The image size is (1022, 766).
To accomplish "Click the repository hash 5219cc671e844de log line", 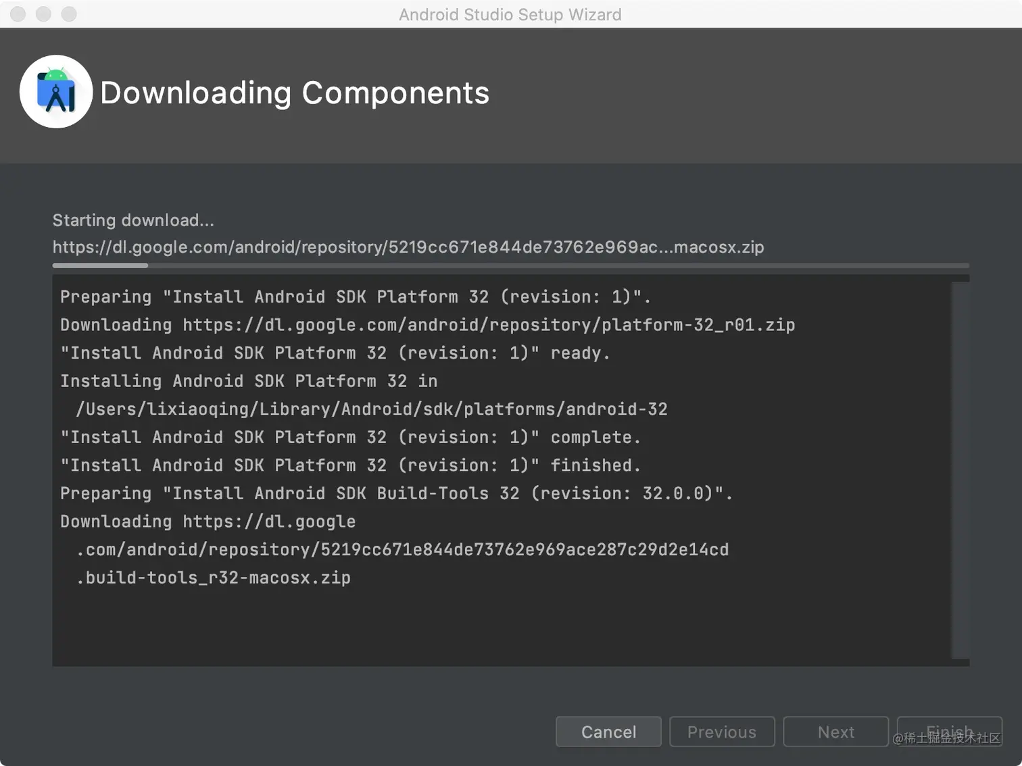I will pyautogui.click(x=402, y=549).
